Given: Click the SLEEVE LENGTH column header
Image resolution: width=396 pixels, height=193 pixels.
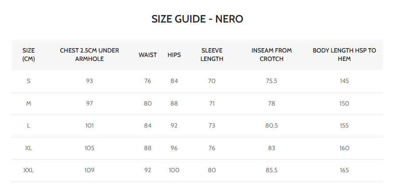Looking at the screenshot, I should (x=211, y=55).
